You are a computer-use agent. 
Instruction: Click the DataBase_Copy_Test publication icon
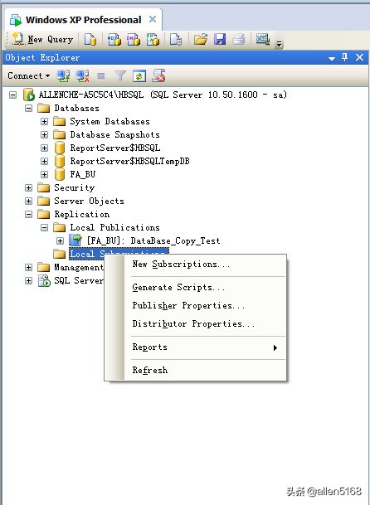[75, 240]
